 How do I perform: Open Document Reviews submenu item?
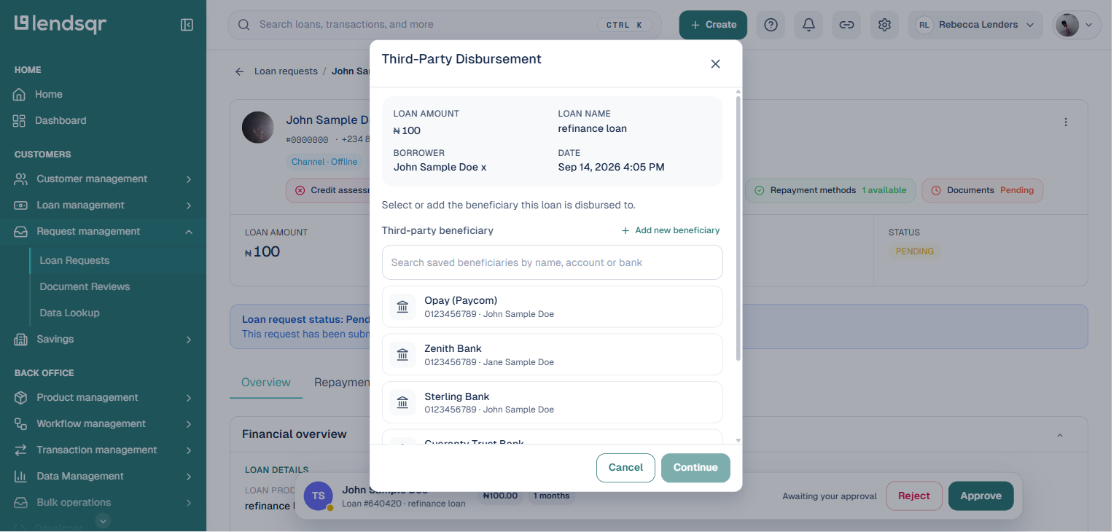85,286
